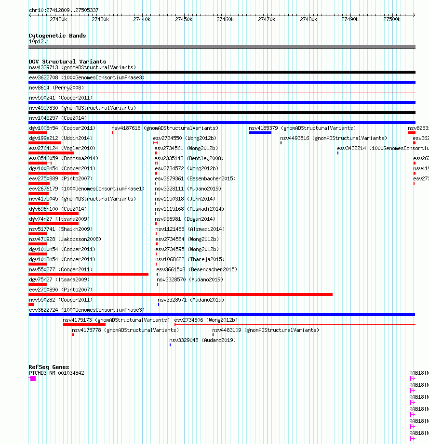Open variant nsv550241 (Cooper2011)
This screenshot has height=444, width=429.
(x=61, y=98)
